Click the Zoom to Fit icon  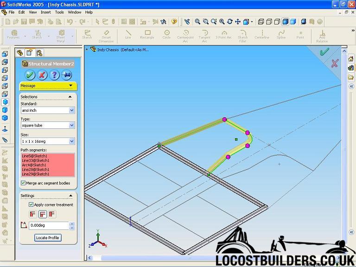pyautogui.click(x=197, y=21)
